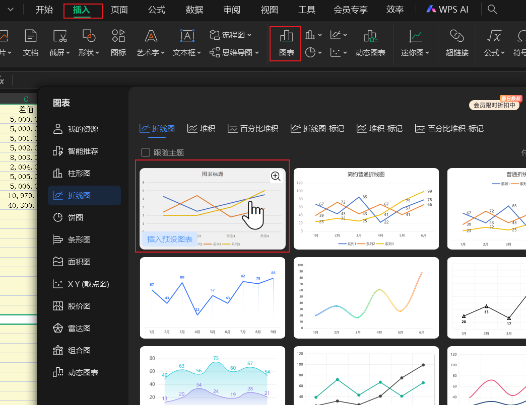Image resolution: width=526 pixels, height=405 pixels.
Task: Click the 公式 formula icon in ribbon
Action: 494,36
